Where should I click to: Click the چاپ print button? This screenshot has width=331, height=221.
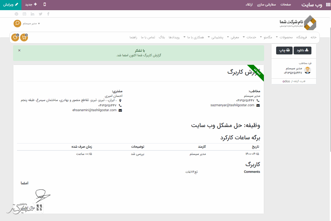coord(284,50)
